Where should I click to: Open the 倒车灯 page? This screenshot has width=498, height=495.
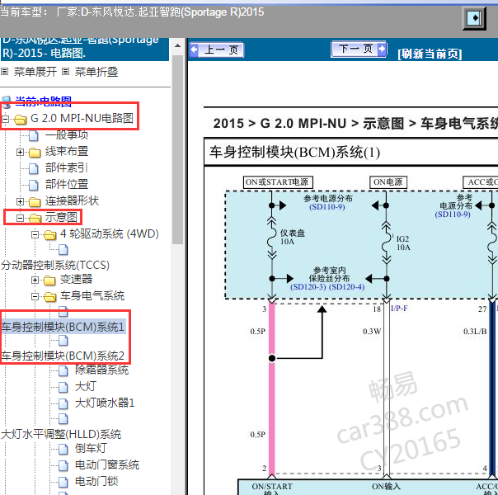pos(91,449)
